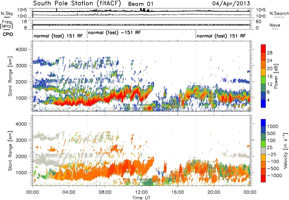Click the '28' tick on power colorbar

coord(269,53)
